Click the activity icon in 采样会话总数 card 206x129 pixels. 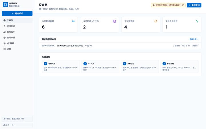pos(197,21)
